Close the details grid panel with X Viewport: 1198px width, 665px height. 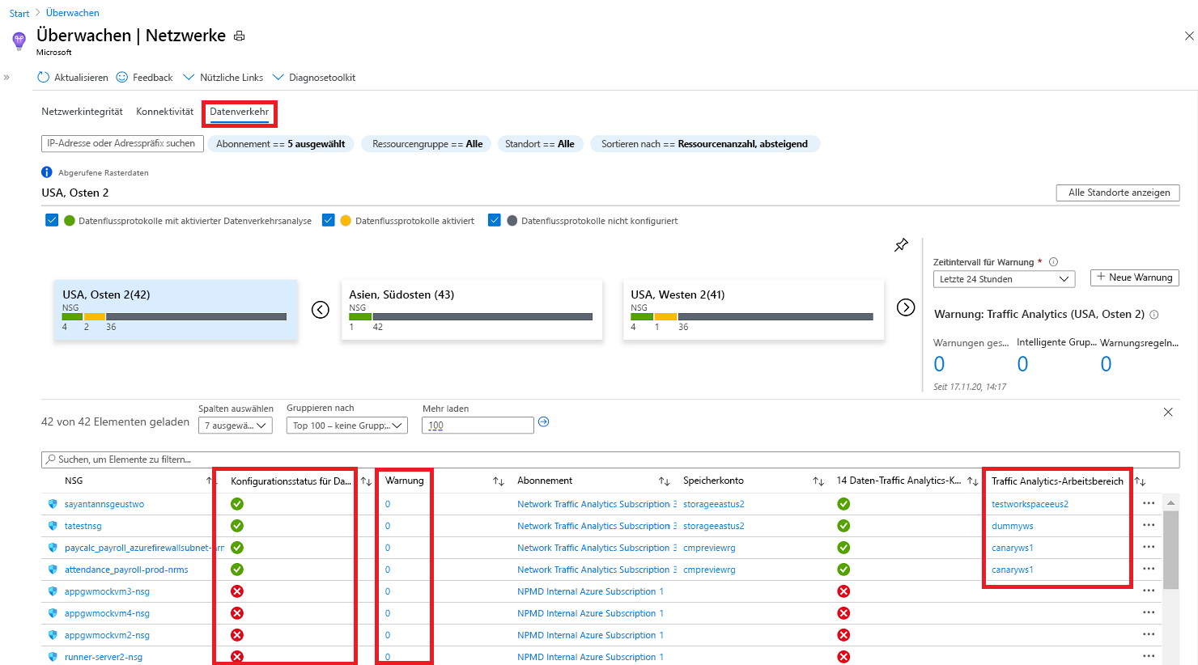click(1168, 412)
